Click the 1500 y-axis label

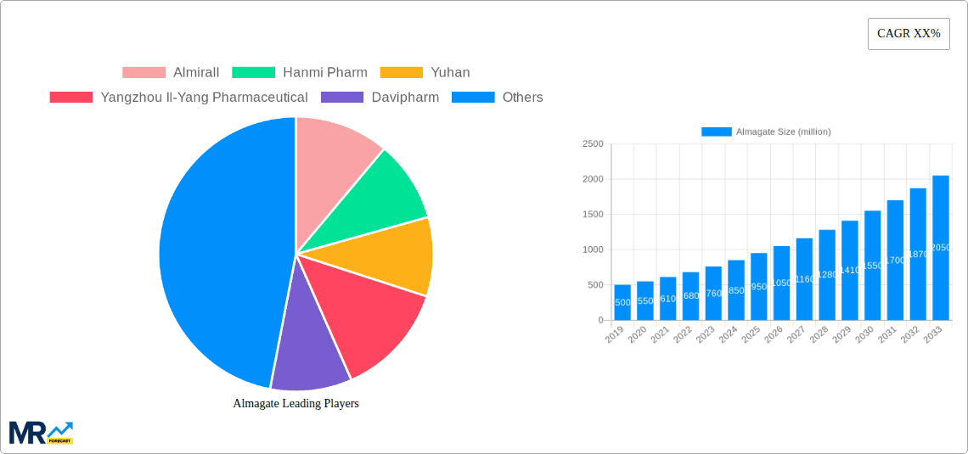[593, 215]
